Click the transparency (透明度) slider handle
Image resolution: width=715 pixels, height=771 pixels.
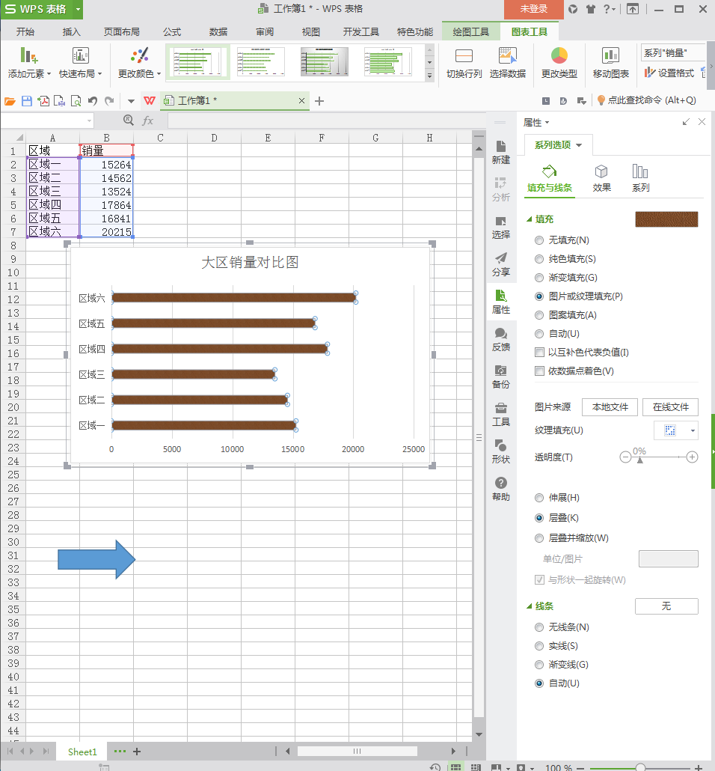point(639,460)
